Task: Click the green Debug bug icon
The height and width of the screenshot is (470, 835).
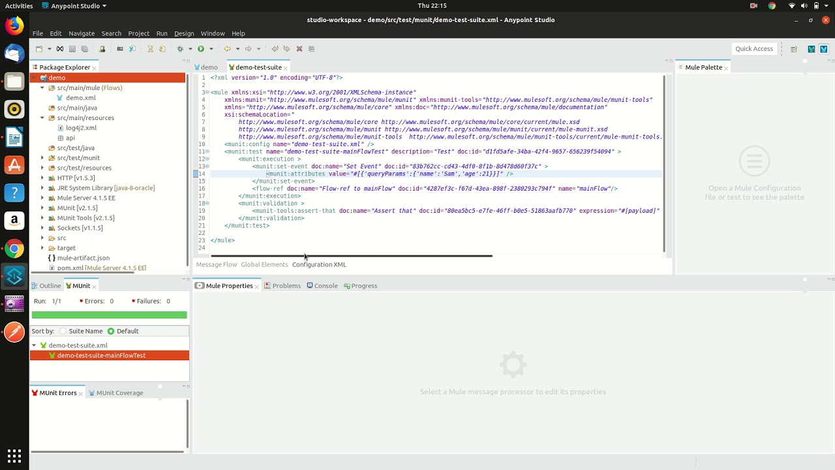Action: click(x=180, y=49)
